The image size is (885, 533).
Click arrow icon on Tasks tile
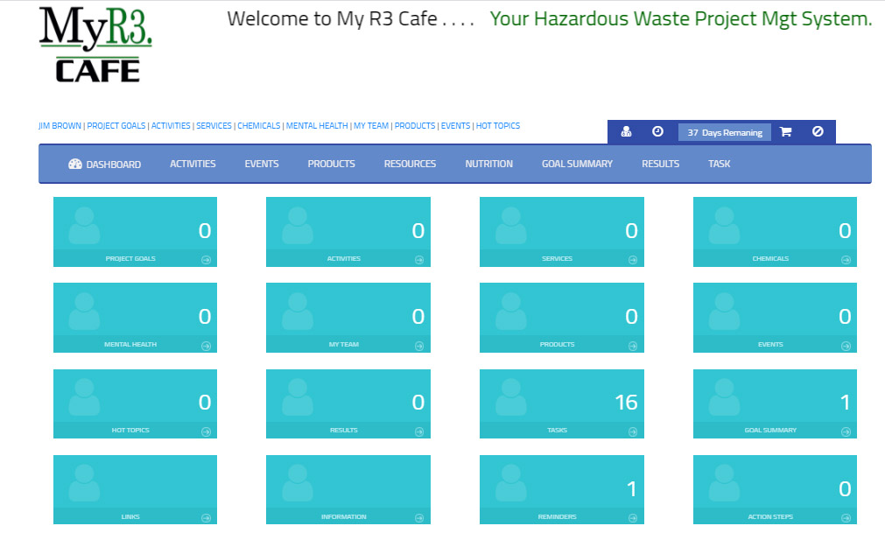pos(633,431)
